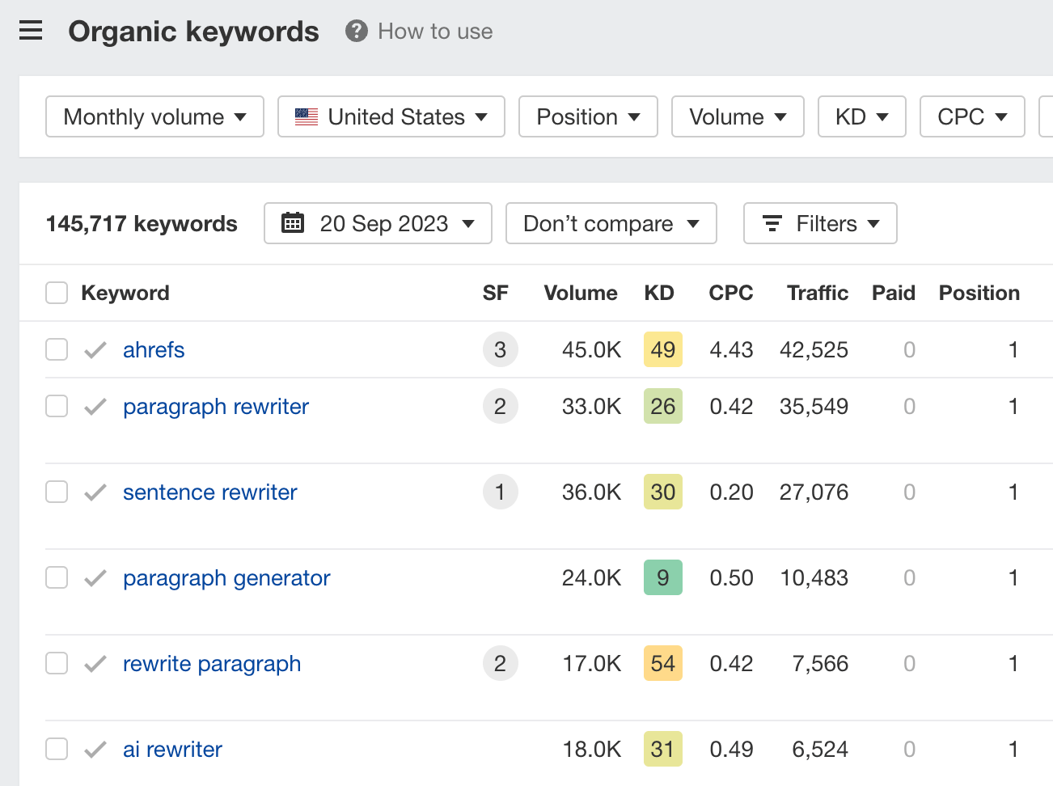This screenshot has height=786, width=1053.
Task: Open the Monthly volume dropdown
Action: [x=154, y=116]
